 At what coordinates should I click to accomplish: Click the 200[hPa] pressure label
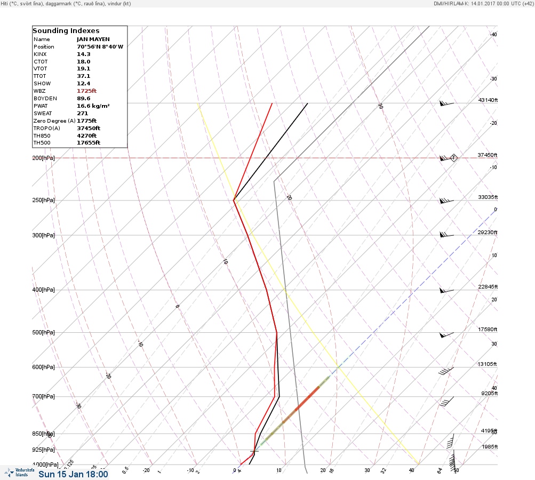[x=43, y=158]
